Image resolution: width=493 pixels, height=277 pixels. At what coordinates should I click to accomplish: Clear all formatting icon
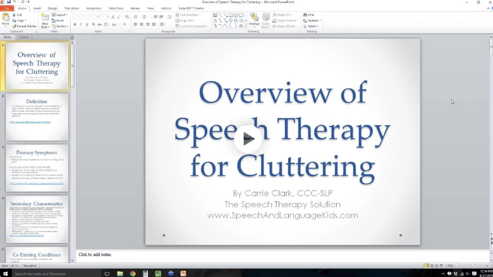pos(127,16)
